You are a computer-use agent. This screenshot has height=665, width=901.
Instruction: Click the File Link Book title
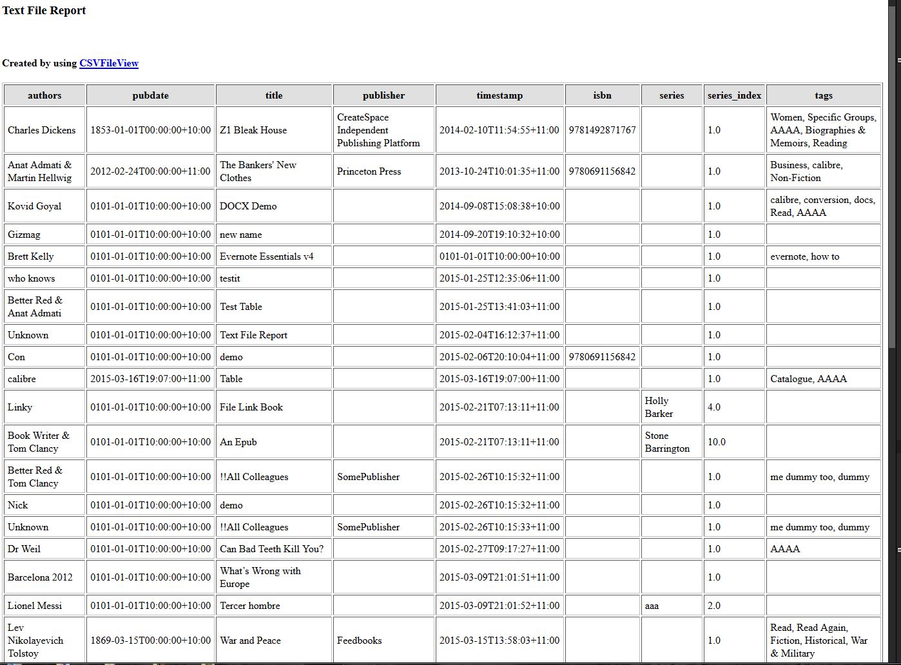click(x=274, y=407)
